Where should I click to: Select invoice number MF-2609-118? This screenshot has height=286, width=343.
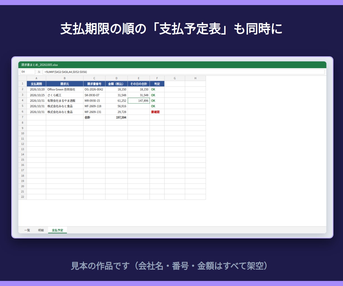tap(94, 106)
